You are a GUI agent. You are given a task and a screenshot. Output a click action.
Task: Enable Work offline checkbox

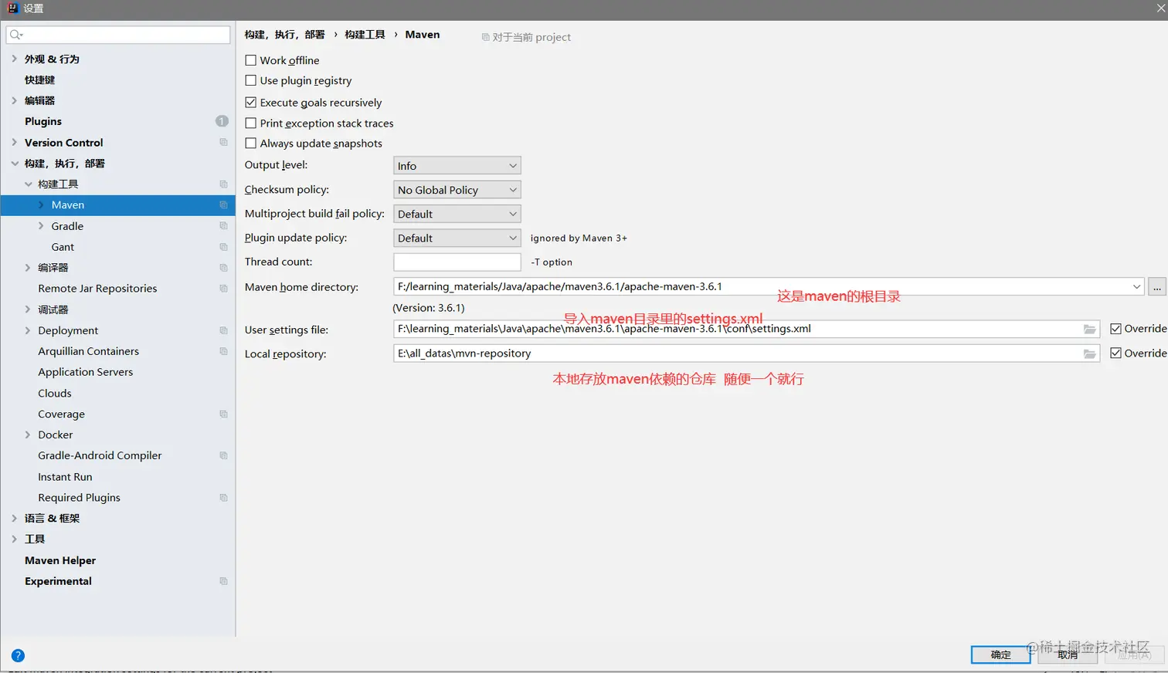250,60
